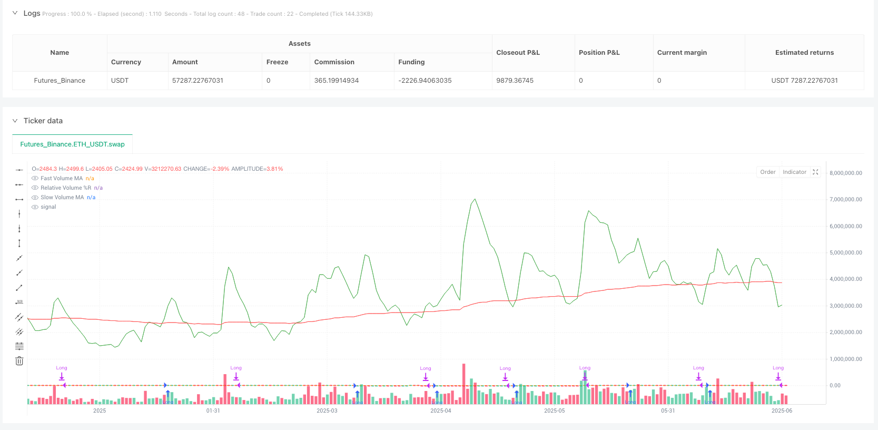Select the diagonal line segment drawing tool
Viewport: 878px width, 430px height.
pos(19,288)
